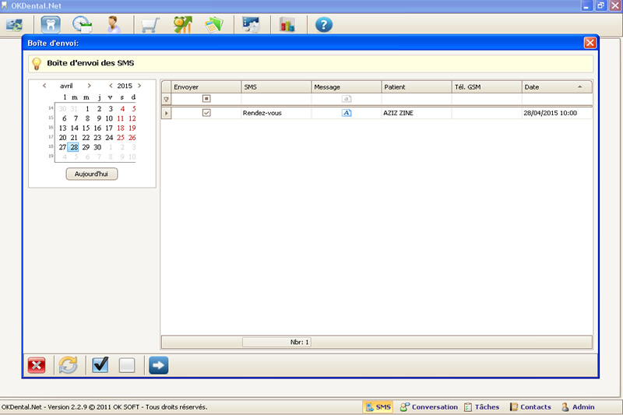
Task: Click the Nbr: 1 count footer
Action: (277, 342)
